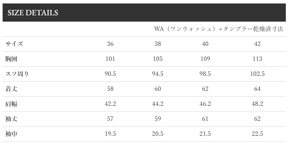The height and width of the screenshot is (145, 289).
Task: Select the 袖巾 row label
Action: (x=11, y=134)
